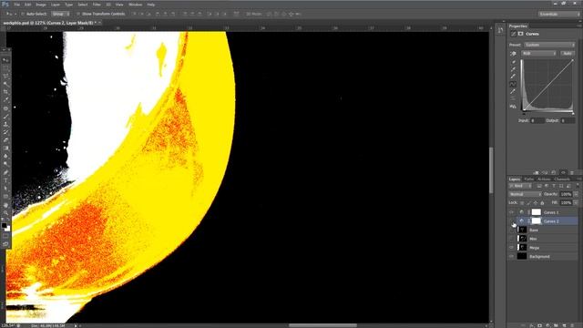
Task: Reset Curves adjustment to defaults
Action: click(554, 173)
